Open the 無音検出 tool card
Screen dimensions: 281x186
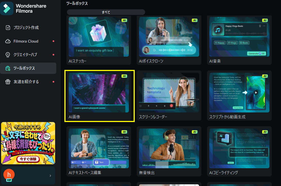coord(169,151)
